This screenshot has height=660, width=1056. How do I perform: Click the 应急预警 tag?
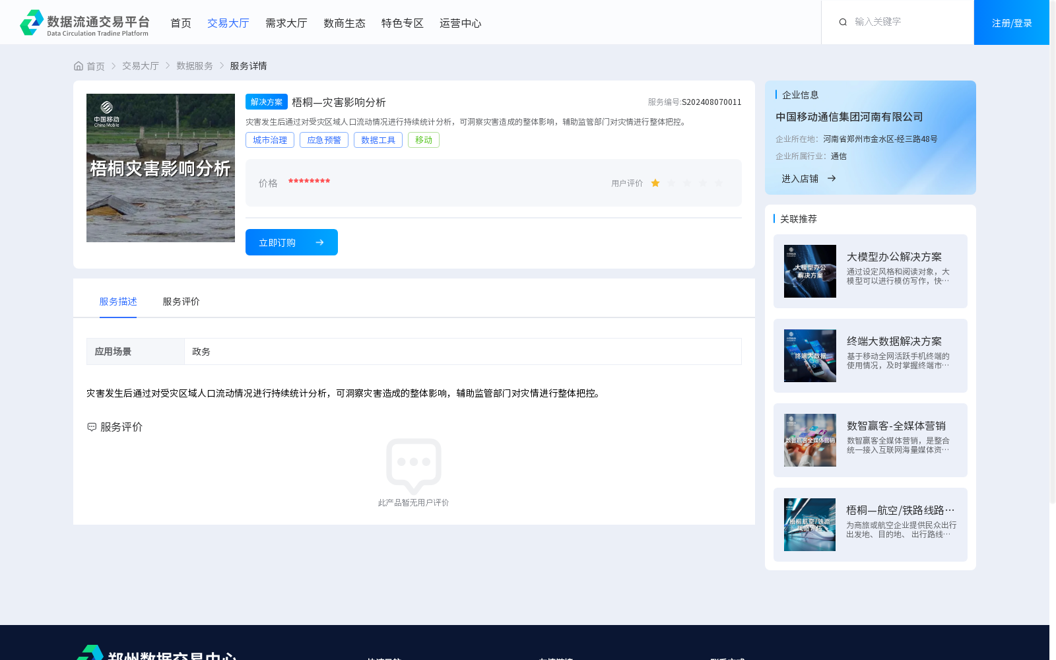pos(324,140)
